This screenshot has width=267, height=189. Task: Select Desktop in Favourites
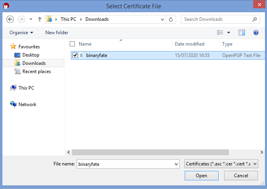[x=31, y=55]
